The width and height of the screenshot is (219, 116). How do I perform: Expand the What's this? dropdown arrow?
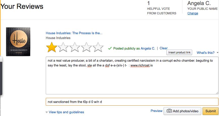pos(217,53)
